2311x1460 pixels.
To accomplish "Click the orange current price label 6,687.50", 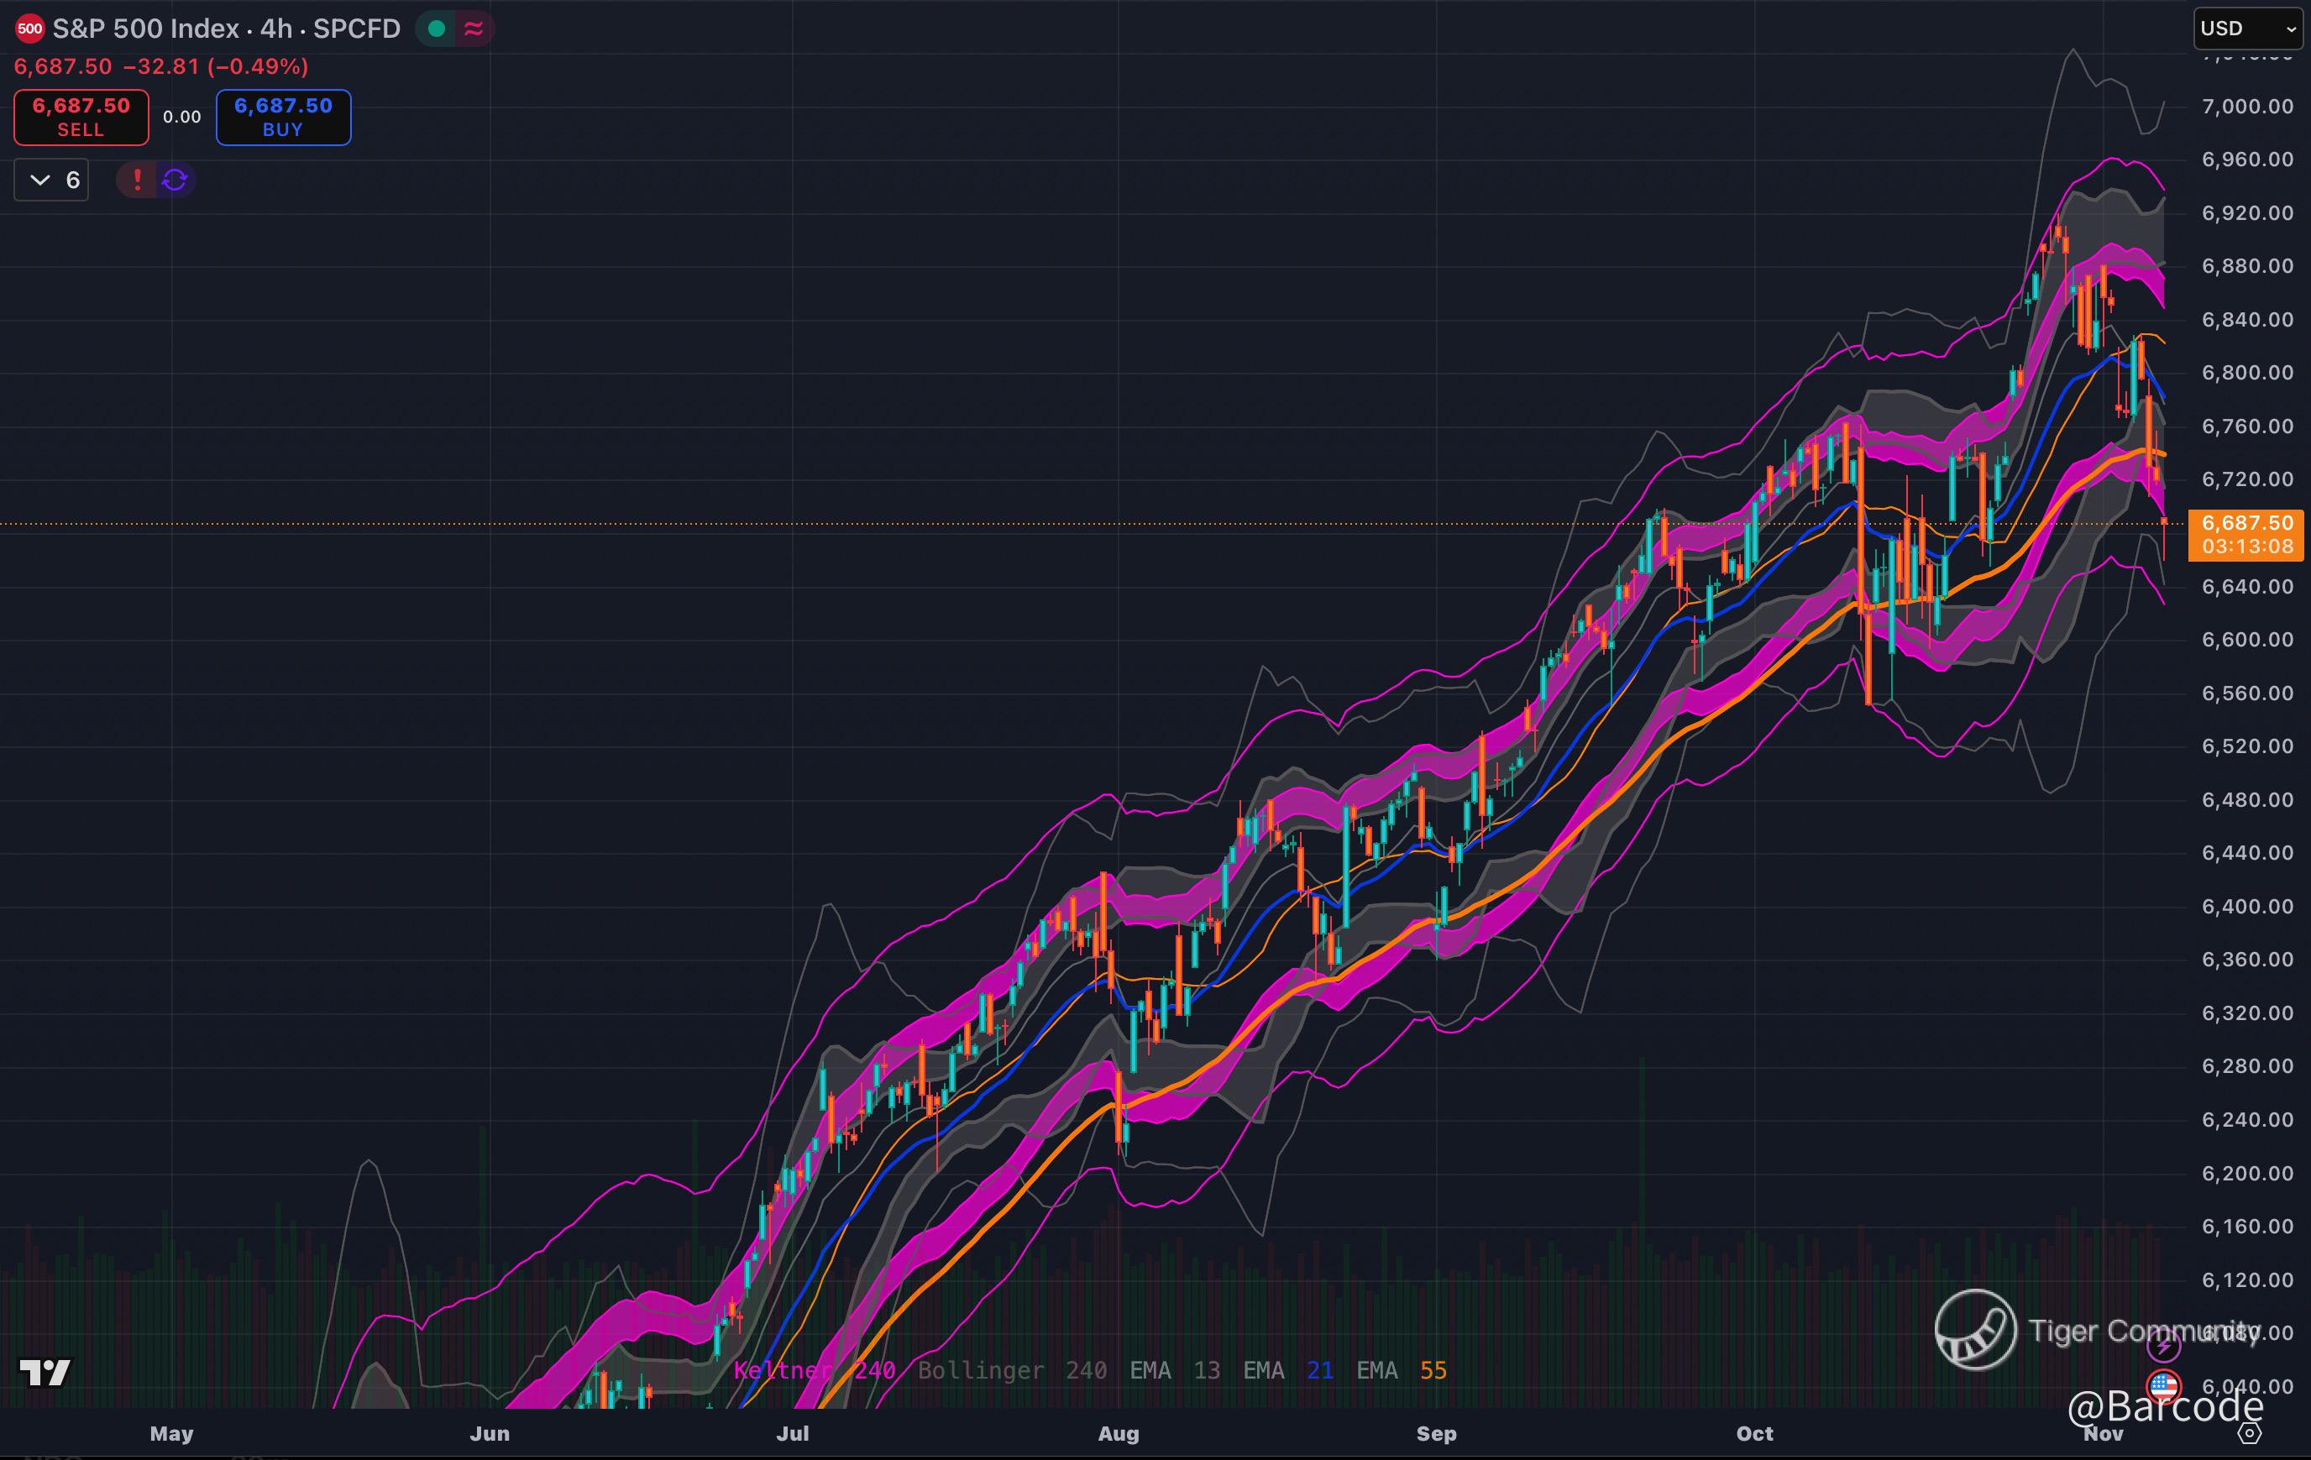I will [x=2246, y=534].
